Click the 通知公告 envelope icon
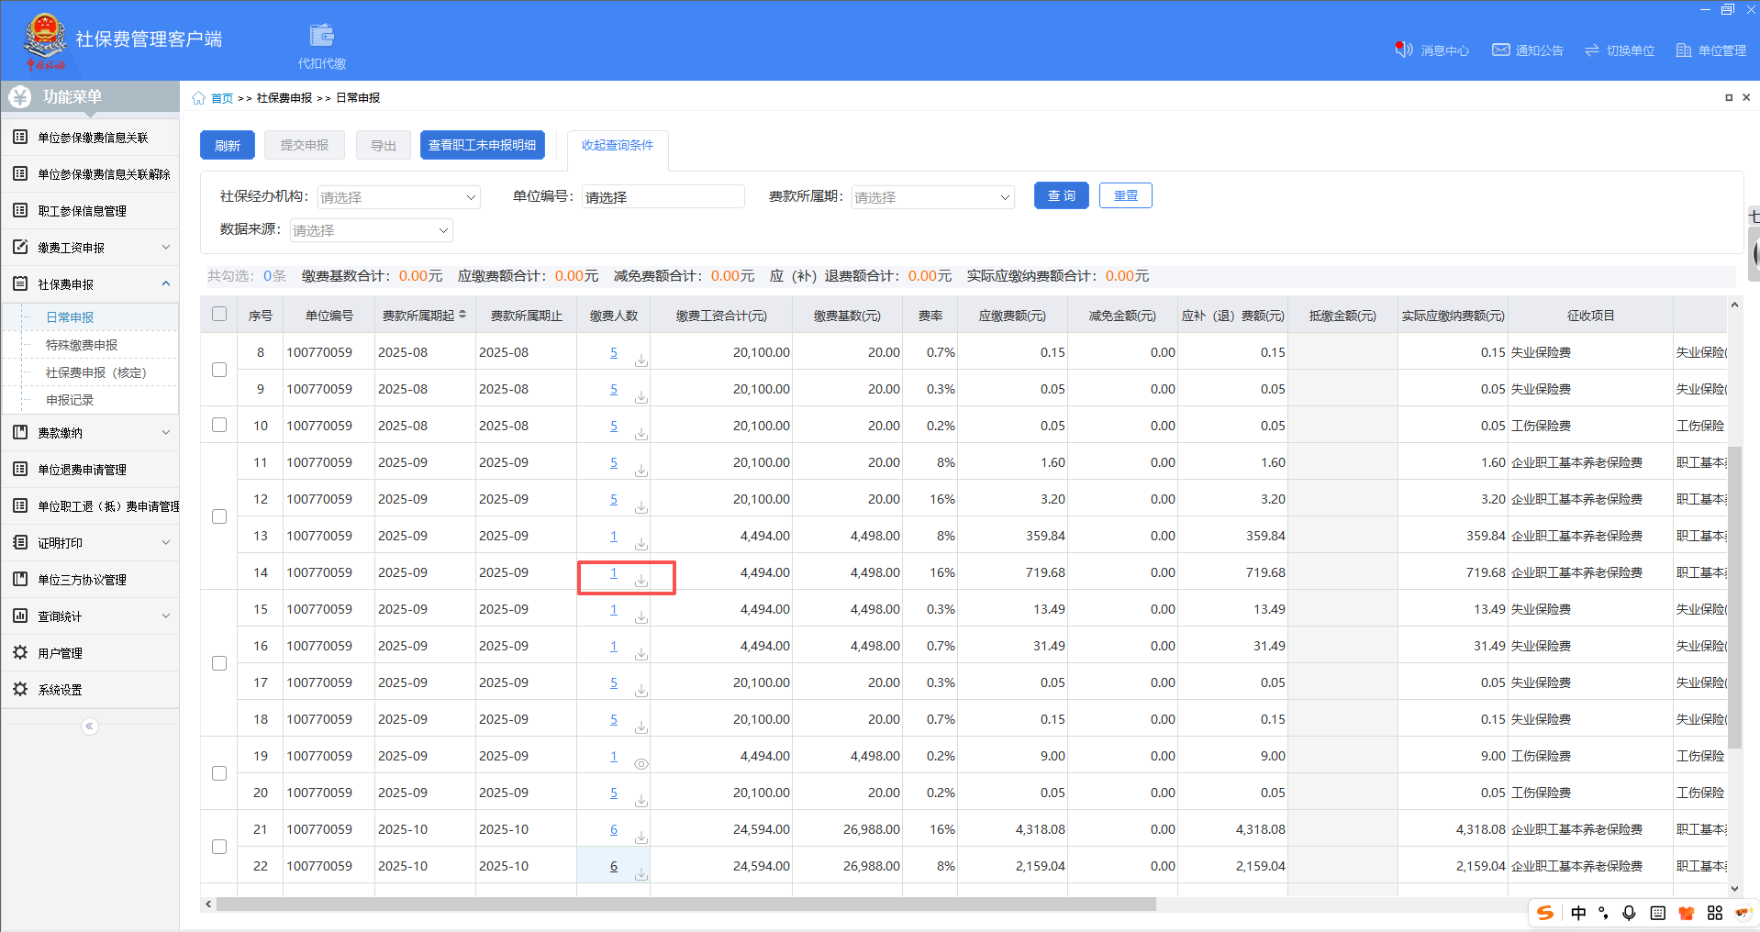 pyautogui.click(x=1501, y=50)
